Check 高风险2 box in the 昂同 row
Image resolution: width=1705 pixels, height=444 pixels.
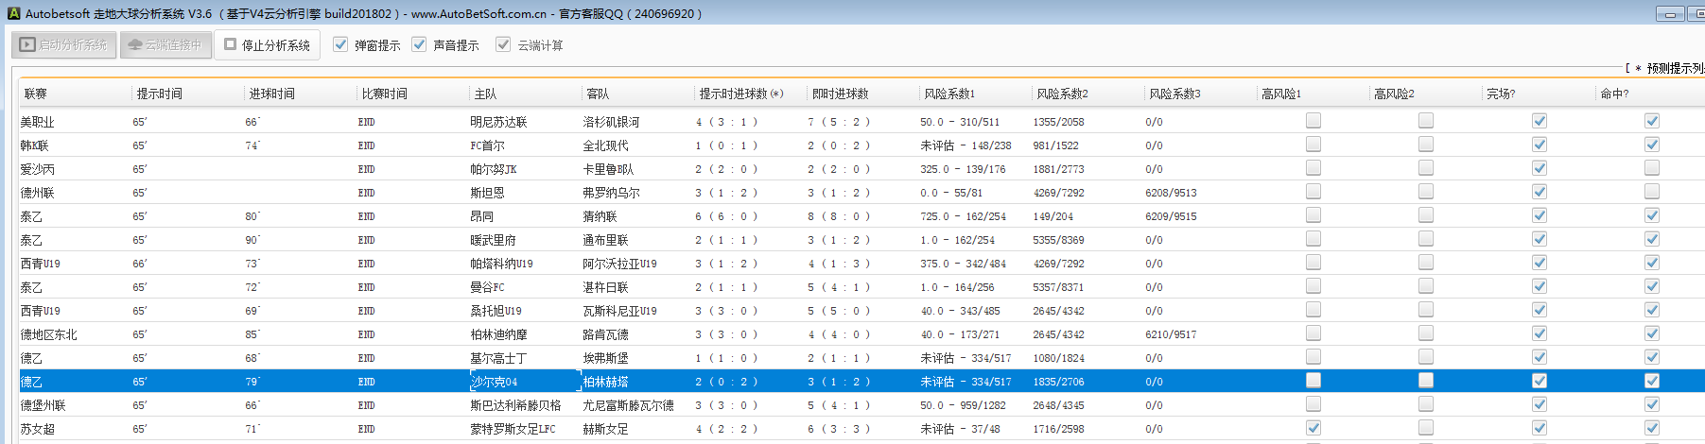coord(1426,215)
